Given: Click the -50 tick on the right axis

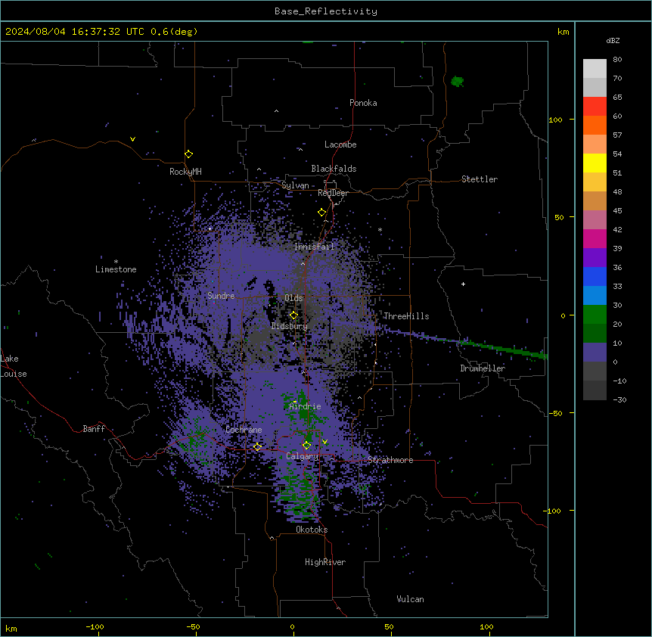Looking at the screenshot, I should click(555, 413).
